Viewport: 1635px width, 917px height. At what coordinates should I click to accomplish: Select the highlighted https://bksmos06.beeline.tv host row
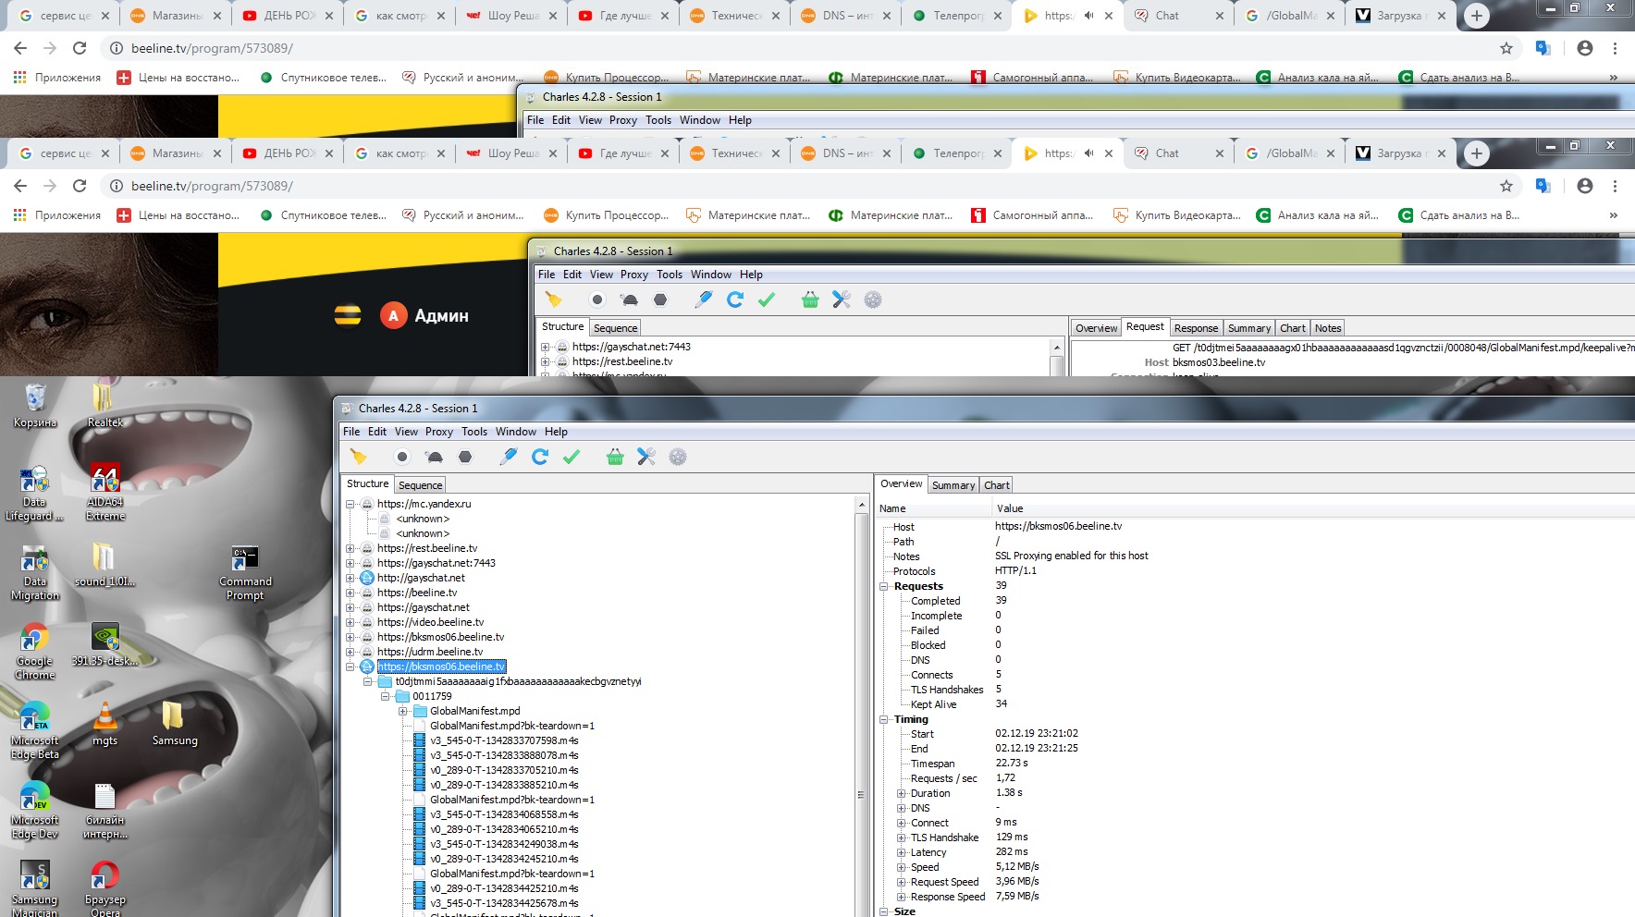(x=441, y=666)
